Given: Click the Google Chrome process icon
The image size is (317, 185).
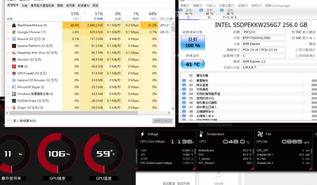Looking at the screenshot, I should 14,32.
